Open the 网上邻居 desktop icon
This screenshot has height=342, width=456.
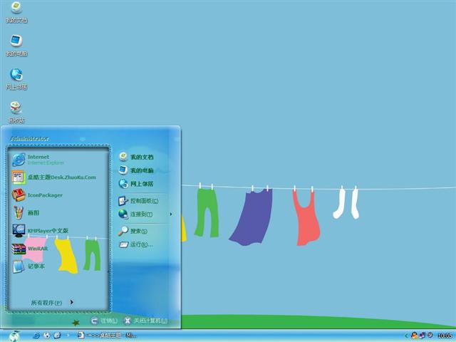click(x=16, y=79)
